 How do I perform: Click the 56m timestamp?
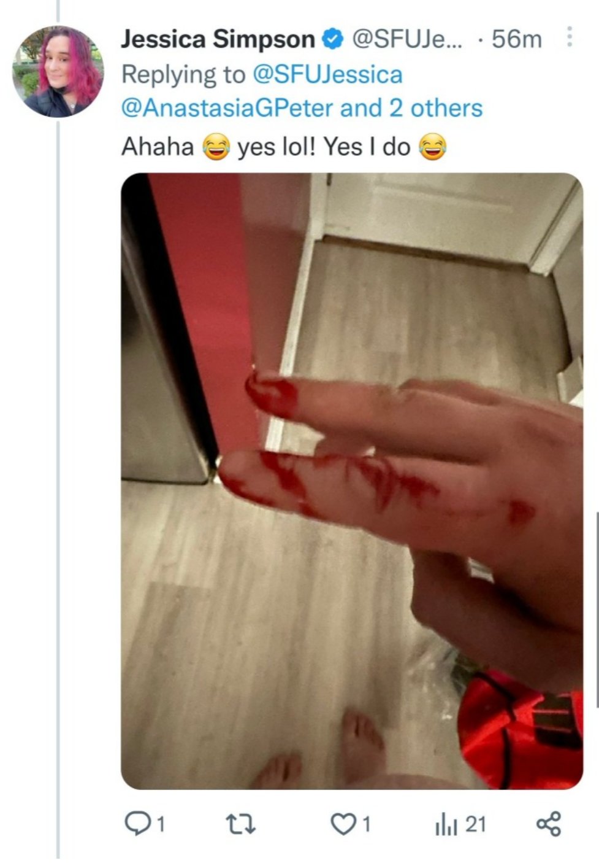tap(517, 40)
